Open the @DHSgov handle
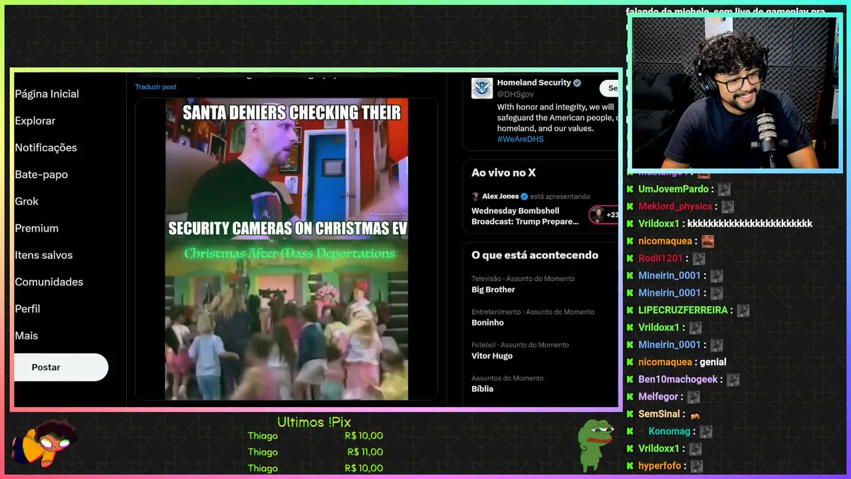Image resolution: width=851 pixels, height=479 pixels. (x=515, y=94)
